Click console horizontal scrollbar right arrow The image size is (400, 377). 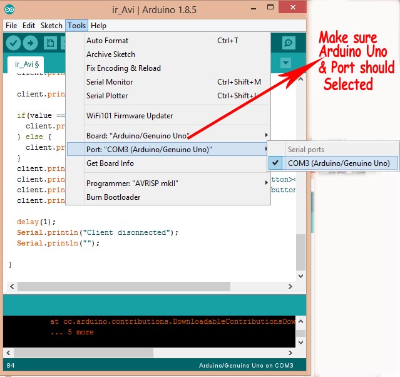(x=290, y=353)
